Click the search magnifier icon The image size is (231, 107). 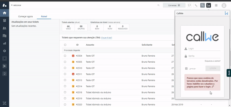(x=159, y=5)
